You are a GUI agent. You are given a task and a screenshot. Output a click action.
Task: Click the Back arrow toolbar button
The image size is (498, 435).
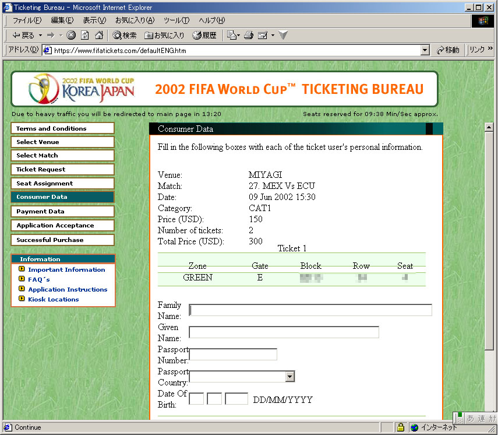pos(23,36)
